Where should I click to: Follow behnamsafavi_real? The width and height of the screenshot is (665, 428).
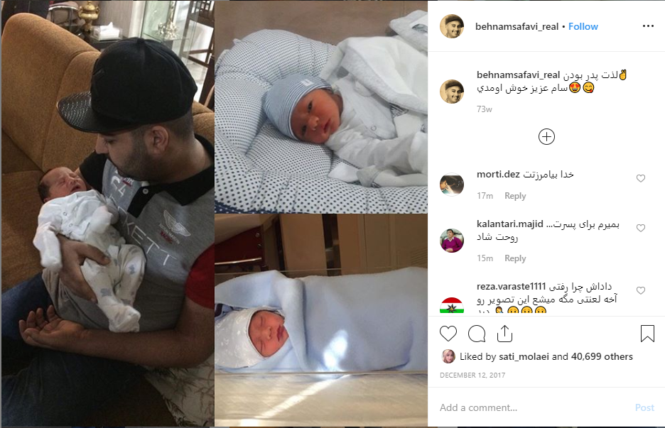(x=583, y=26)
